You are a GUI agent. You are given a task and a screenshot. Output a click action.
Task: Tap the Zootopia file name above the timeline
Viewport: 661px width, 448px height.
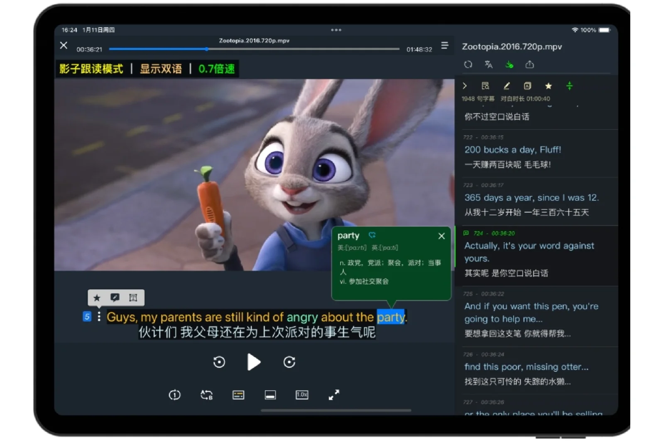click(x=254, y=41)
